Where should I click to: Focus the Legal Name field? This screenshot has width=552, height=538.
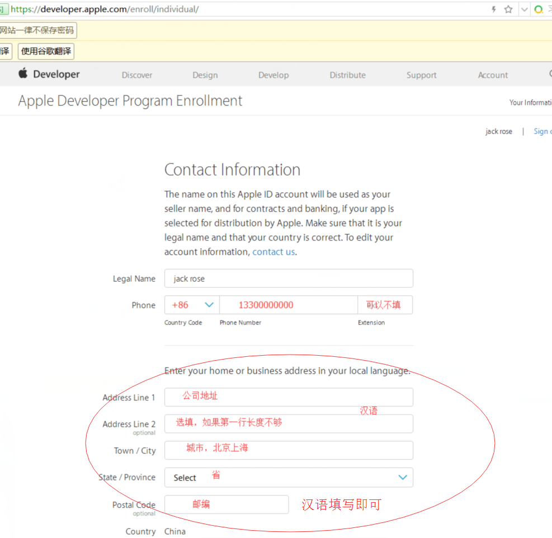click(289, 279)
